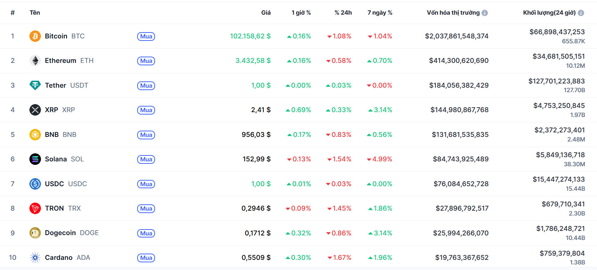This screenshot has height=270, width=597.
Task: Sort table by the Tên column header
Action: tap(35, 13)
